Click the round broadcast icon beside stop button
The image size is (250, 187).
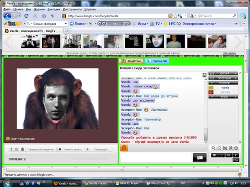pyautogui.click(x=22, y=149)
